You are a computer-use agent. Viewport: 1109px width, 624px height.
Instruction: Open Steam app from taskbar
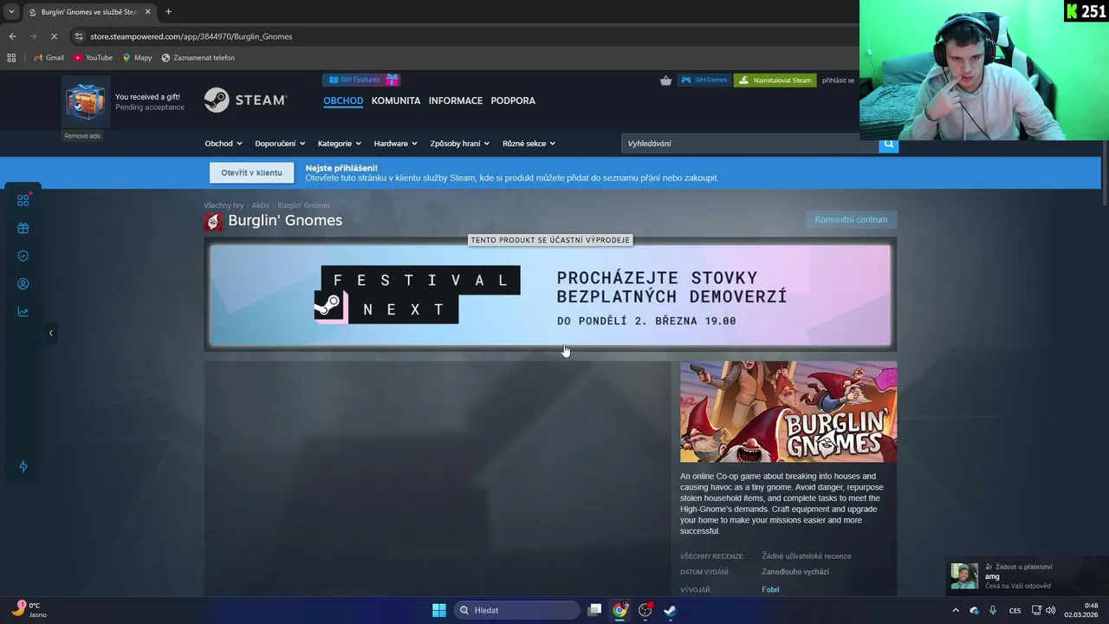tap(670, 610)
